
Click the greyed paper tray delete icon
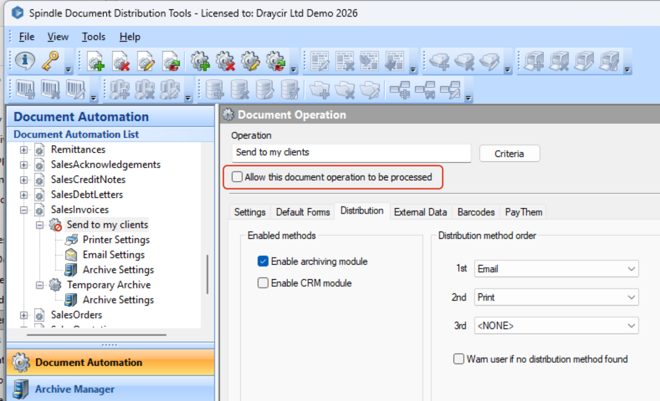(465, 62)
